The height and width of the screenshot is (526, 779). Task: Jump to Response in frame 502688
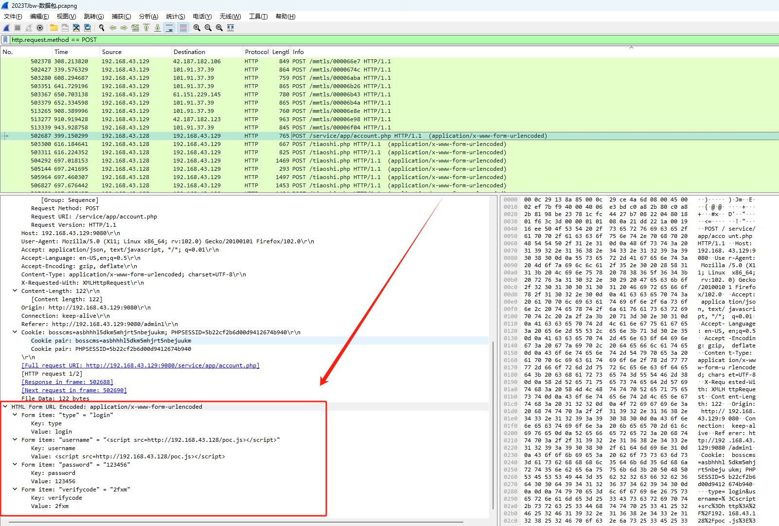tap(68, 382)
